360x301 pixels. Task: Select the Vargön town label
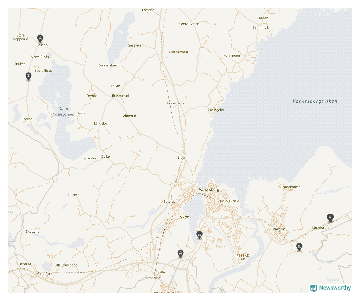pyautogui.click(x=279, y=229)
